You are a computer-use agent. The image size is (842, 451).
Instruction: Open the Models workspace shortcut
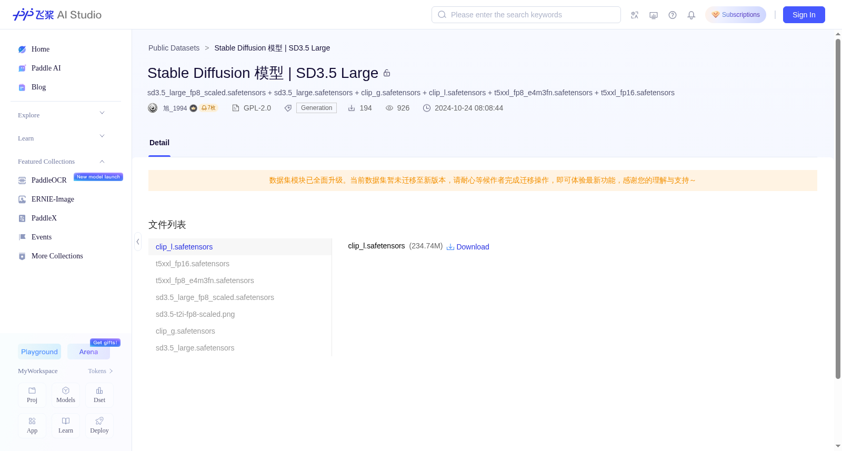pos(66,395)
